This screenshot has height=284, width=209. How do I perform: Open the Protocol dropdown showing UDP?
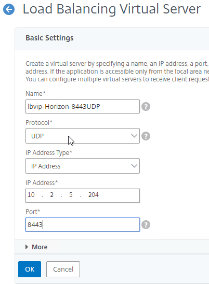(x=83, y=136)
